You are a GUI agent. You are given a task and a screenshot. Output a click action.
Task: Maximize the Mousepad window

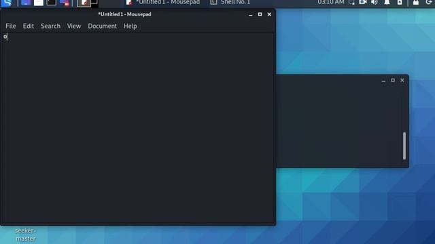pyautogui.click(x=260, y=14)
